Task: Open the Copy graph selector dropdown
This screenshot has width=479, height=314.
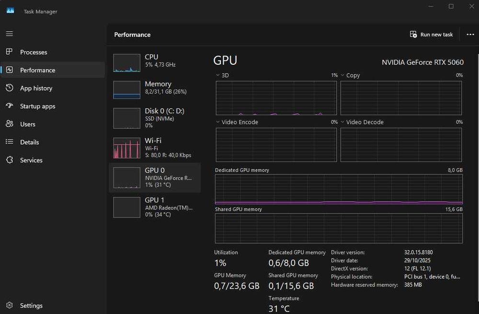Action: 342,75
